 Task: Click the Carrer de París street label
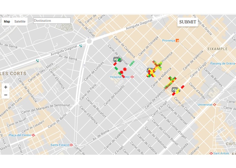click(88, 92)
